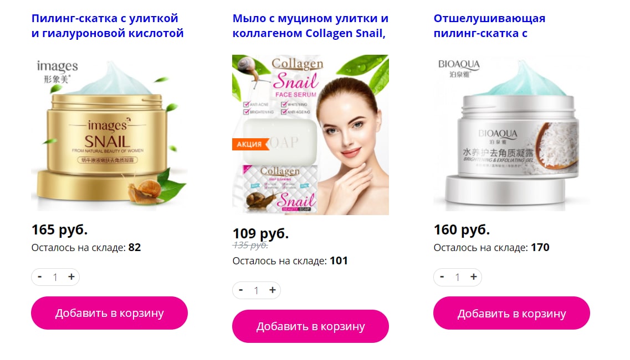Increase quantity for the 165 руб. snail peeling
This screenshot has height=360, width=630.
(71, 276)
